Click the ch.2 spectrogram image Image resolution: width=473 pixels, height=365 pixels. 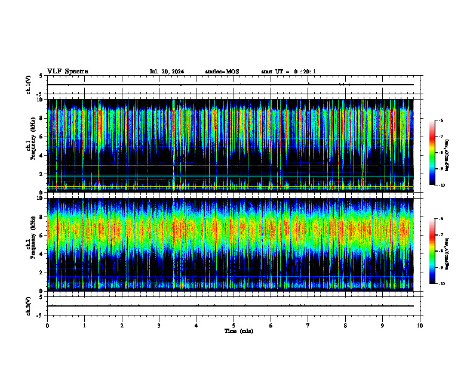231,245
